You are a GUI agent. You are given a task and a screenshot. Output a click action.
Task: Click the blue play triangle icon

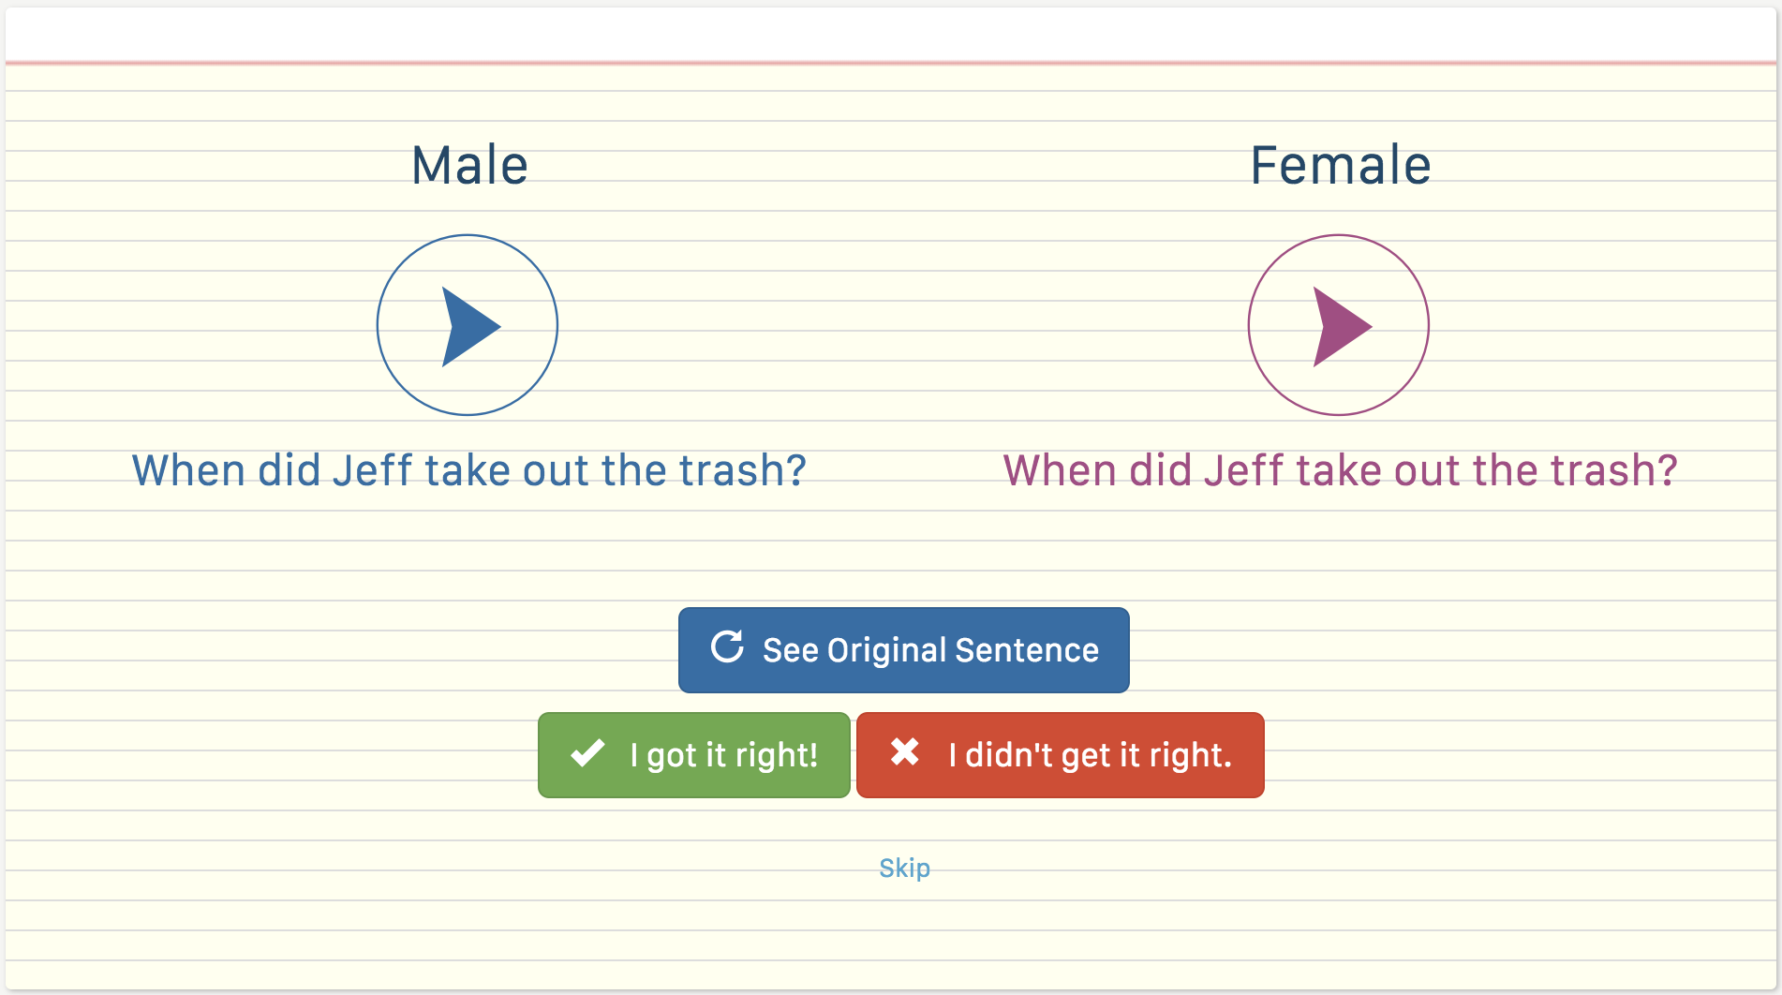click(x=469, y=326)
